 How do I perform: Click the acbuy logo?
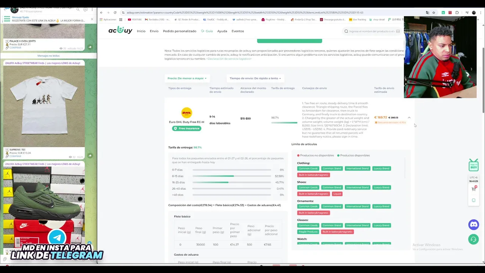pos(120,31)
